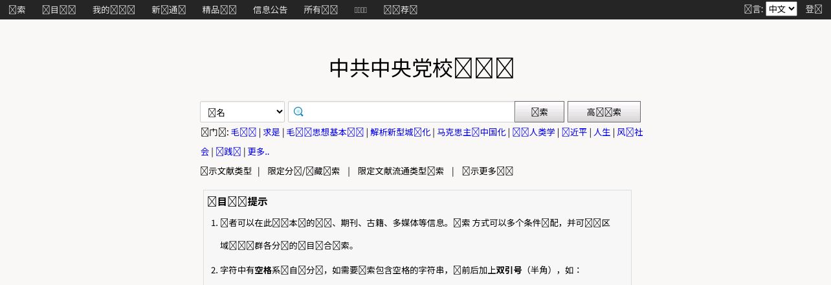
Task: Click the login link at top right
Action: pos(814,10)
